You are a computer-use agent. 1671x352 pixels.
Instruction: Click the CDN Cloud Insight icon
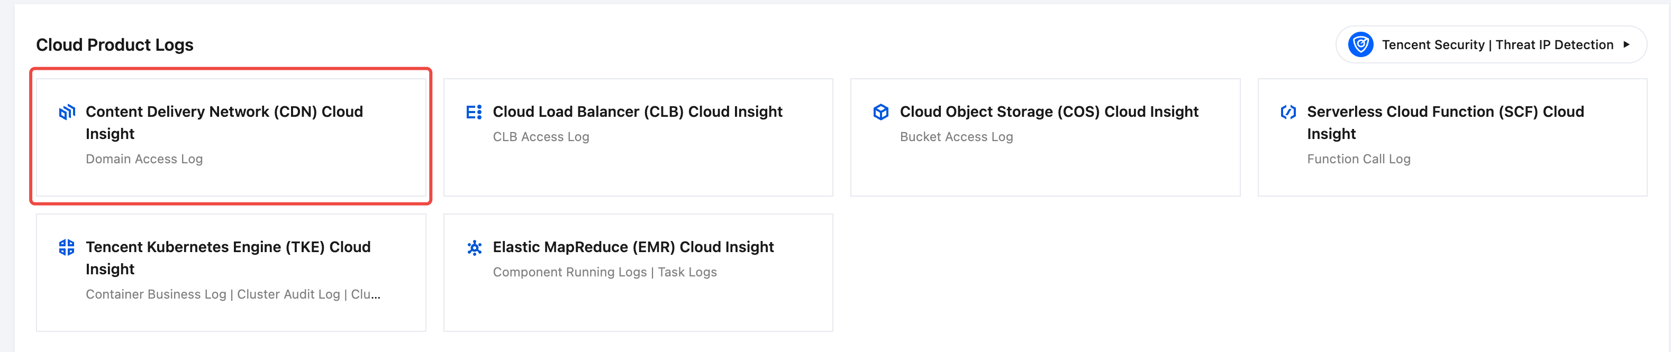(67, 112)
